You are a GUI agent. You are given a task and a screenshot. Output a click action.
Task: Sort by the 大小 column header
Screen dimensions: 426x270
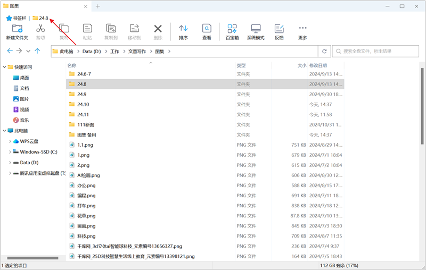click(302, 65)
